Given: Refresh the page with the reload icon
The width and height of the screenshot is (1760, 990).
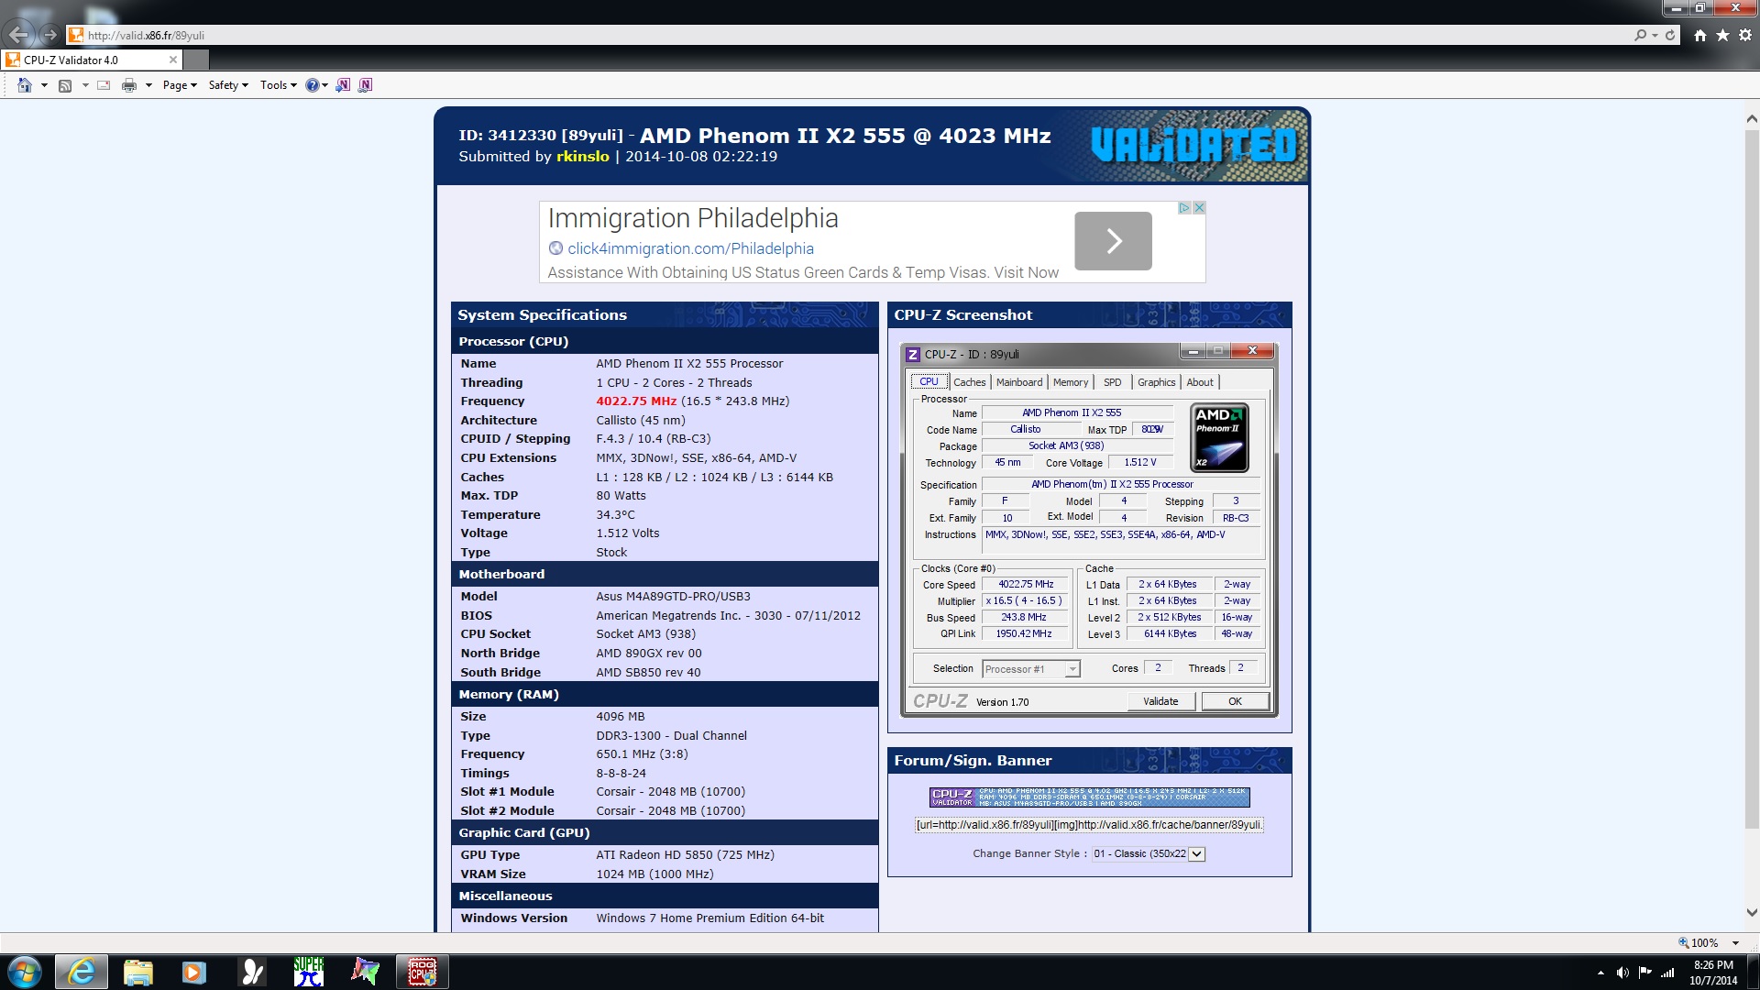Looking at the screenshot, I should 1670,35.
